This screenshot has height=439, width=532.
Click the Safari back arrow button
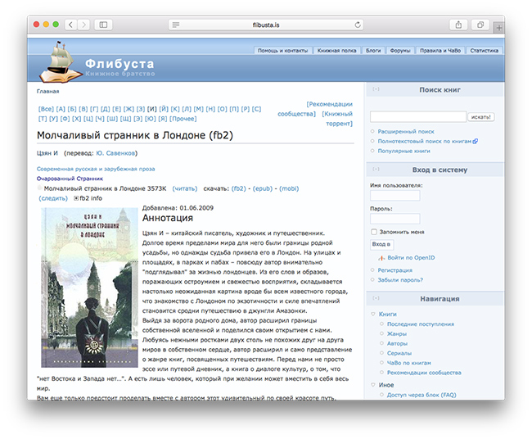[70, 25]
